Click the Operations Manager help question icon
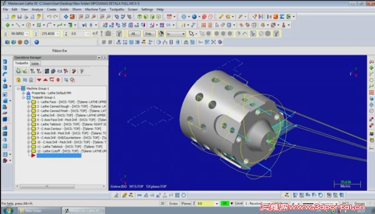Image resolution: width=375 pixels, height=214 pixels. [82, 71]
